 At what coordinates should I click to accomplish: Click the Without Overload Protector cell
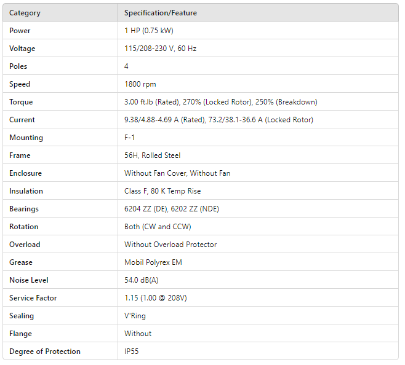pos(170,245)
